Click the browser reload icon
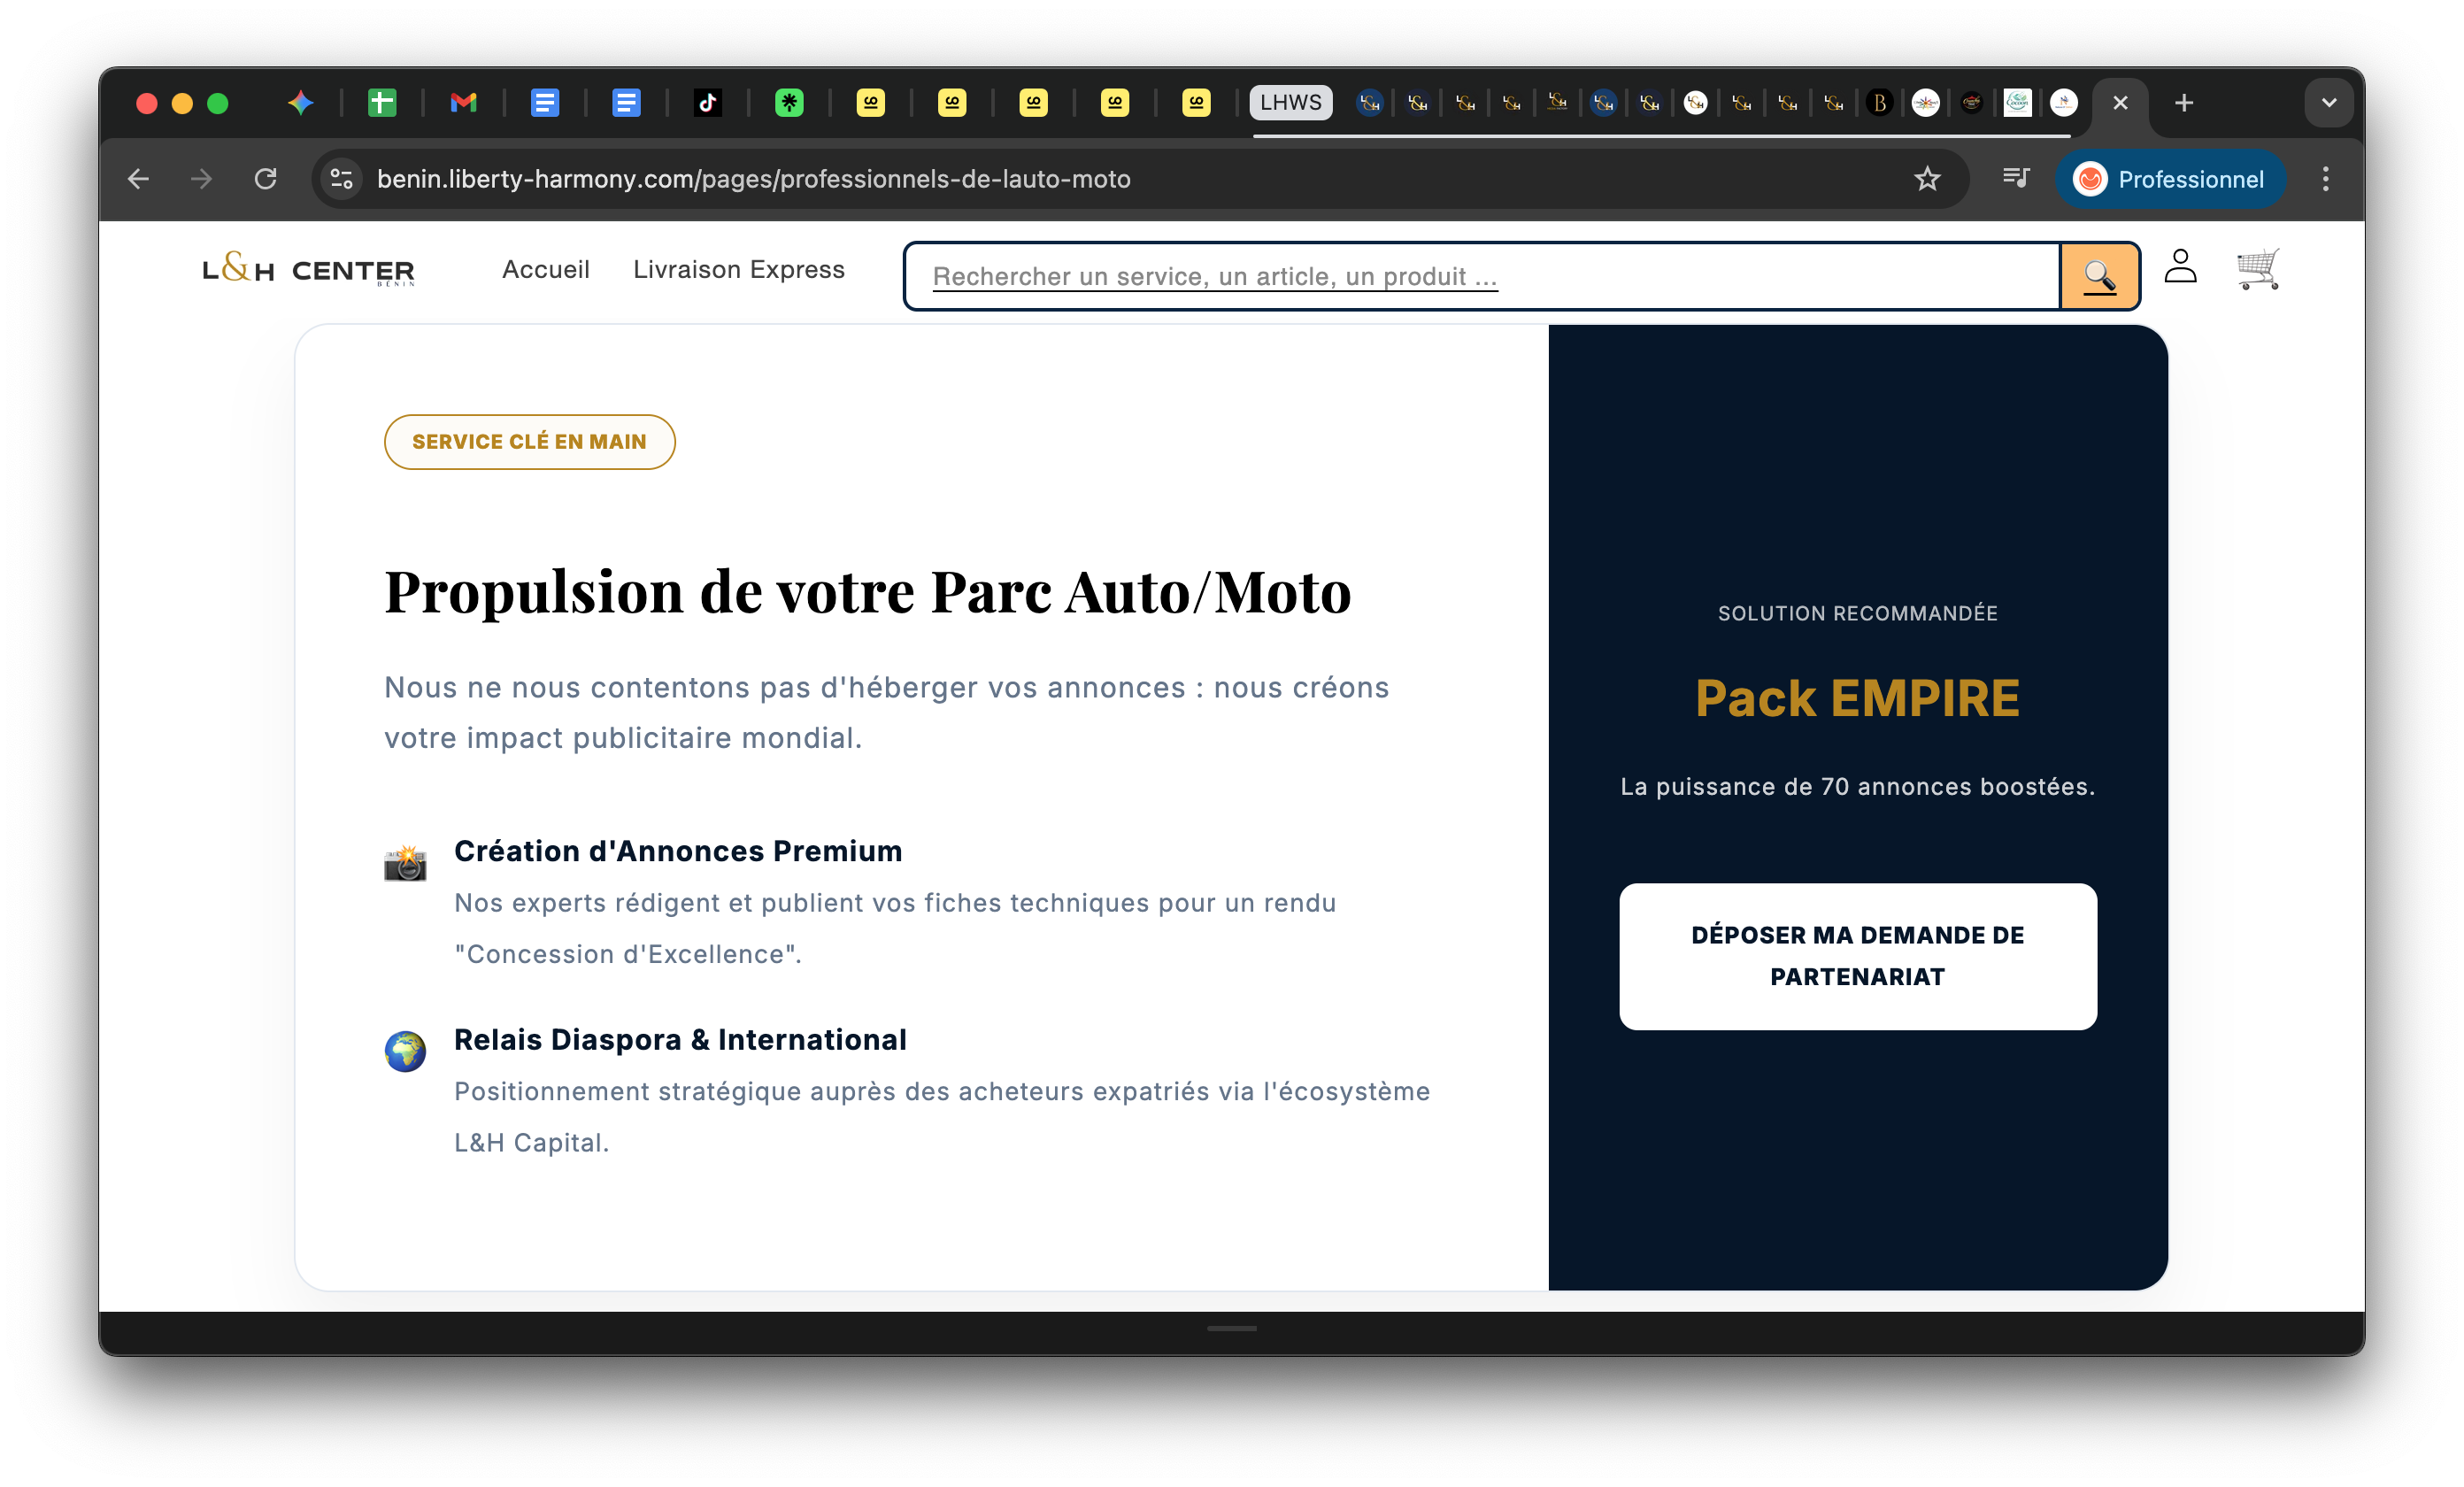This screenshot has height=1487, width=2464. [265, 179]
